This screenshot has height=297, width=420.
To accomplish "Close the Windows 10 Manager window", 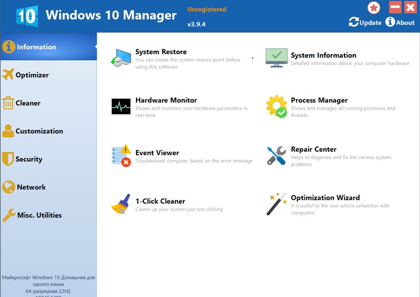I will 411,7.
